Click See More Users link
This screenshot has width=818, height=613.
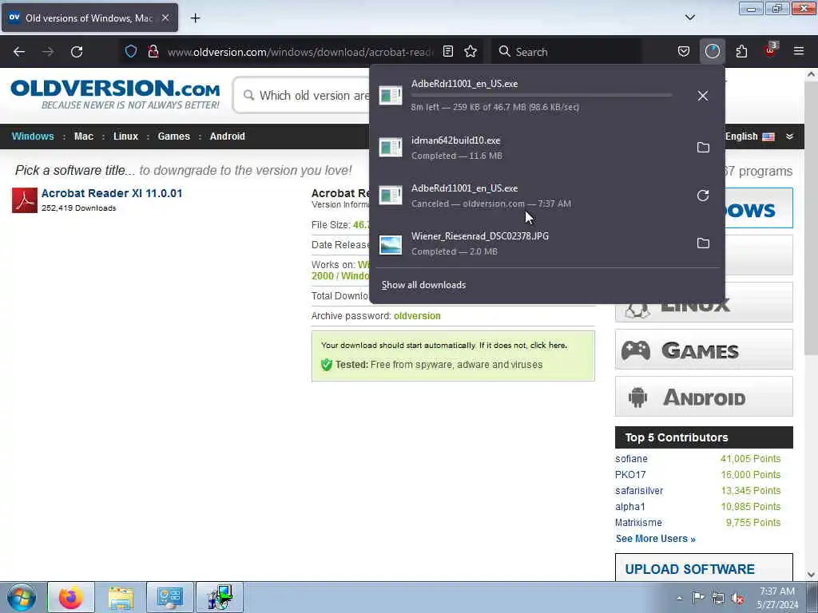(655, 539)
